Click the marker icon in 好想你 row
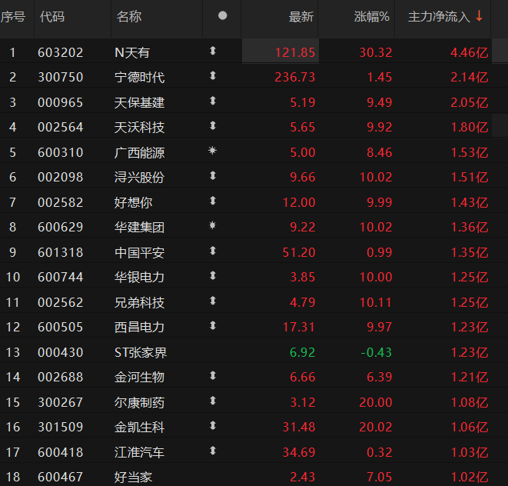 (213, 201)
